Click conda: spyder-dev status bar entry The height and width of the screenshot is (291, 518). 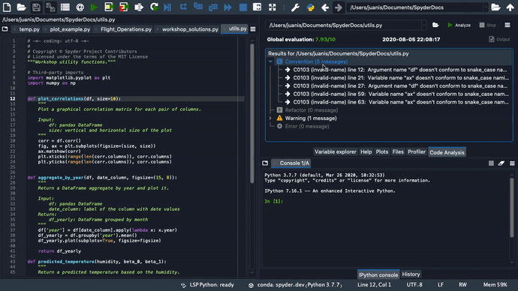pyautogui.click(x=296, y=285)
